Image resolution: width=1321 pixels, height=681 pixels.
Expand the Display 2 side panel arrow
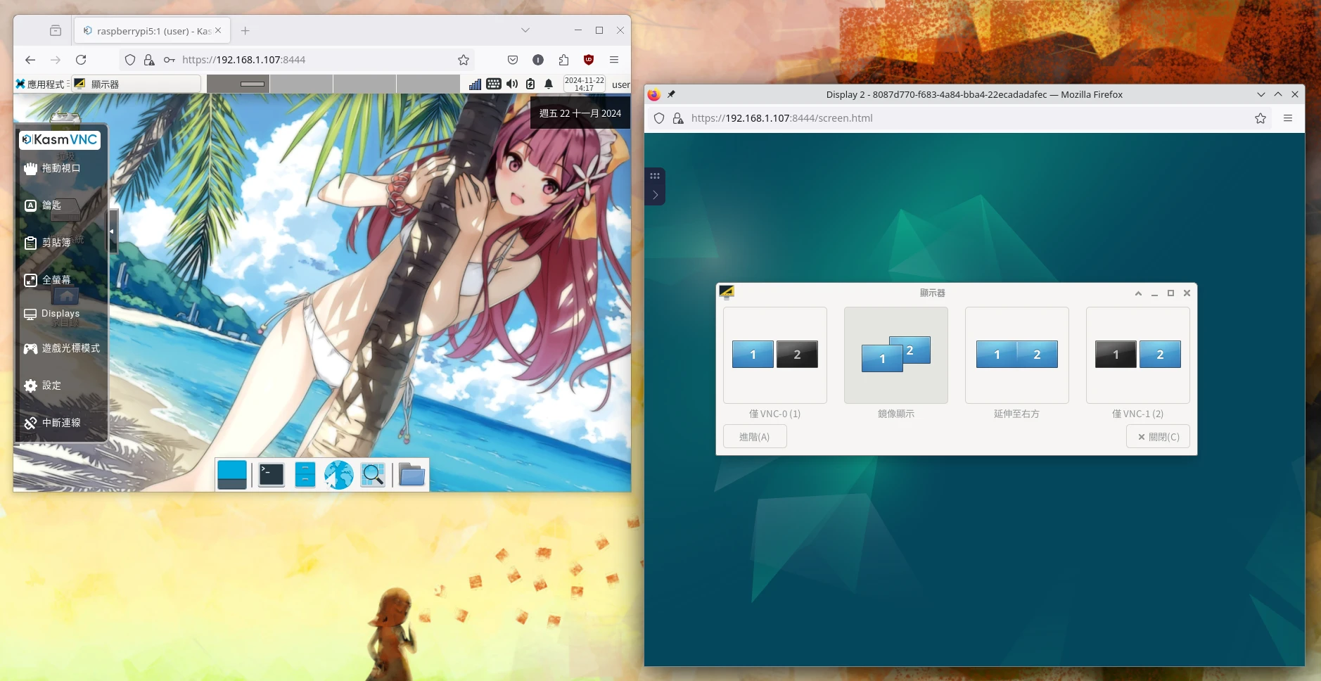coord(655,195)
